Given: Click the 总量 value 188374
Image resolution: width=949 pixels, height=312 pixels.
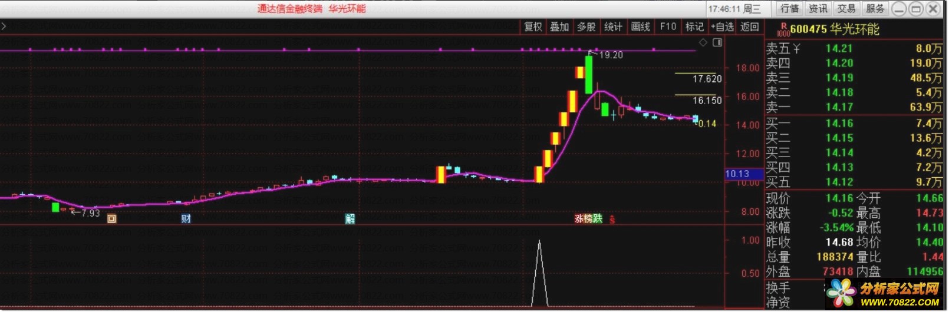Looking at the screenshot, I should (x=835, y=257).
